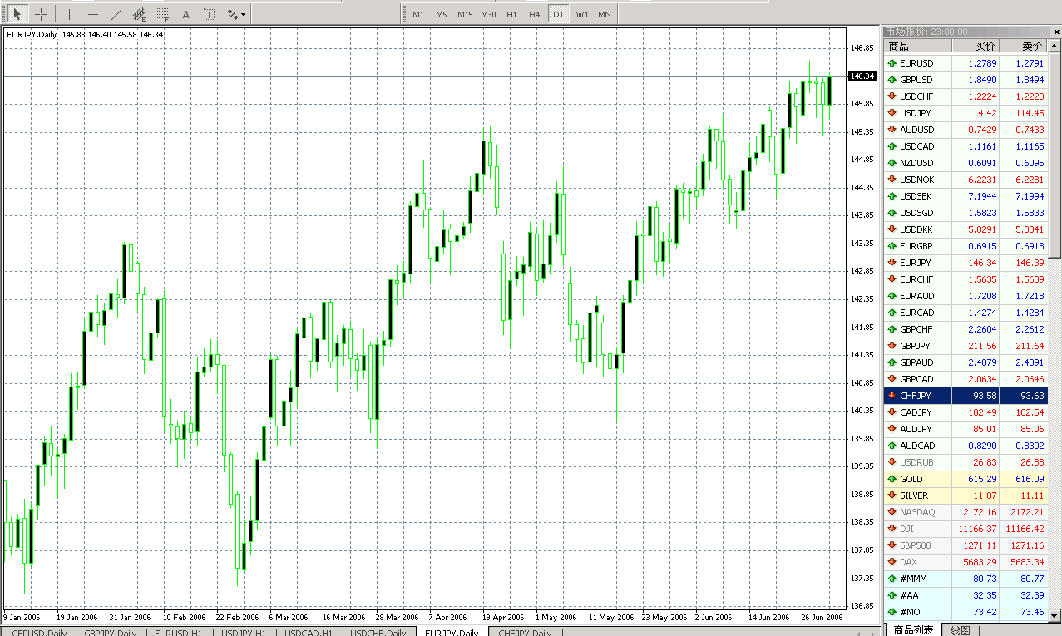Screen dimensions: 1062x636
Task: Switch to the 商品列表 symbols tab
Action: click(913, 630)
